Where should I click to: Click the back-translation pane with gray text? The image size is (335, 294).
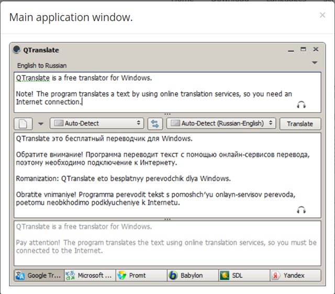[167, 243]
